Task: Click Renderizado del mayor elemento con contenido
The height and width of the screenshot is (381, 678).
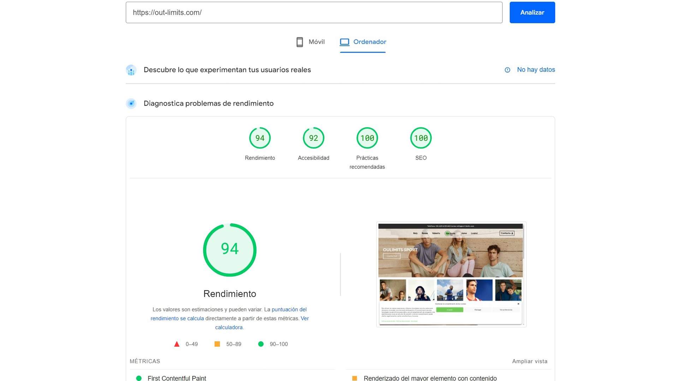Action: [x=430, y=378]
